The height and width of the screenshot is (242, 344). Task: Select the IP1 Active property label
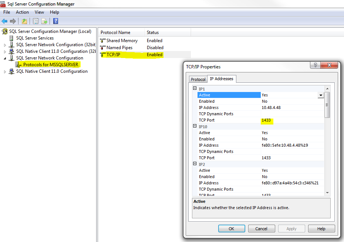[x=229, y=95]
